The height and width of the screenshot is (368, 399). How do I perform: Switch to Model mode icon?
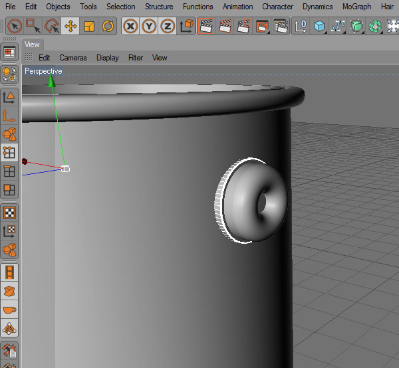[9, 97]
